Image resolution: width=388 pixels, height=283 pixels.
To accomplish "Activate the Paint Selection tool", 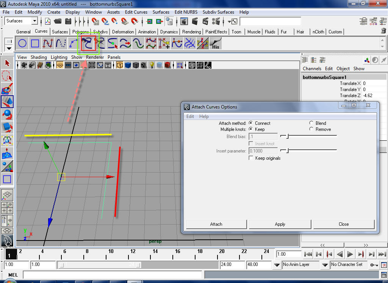I will click(x=7, y=89).
